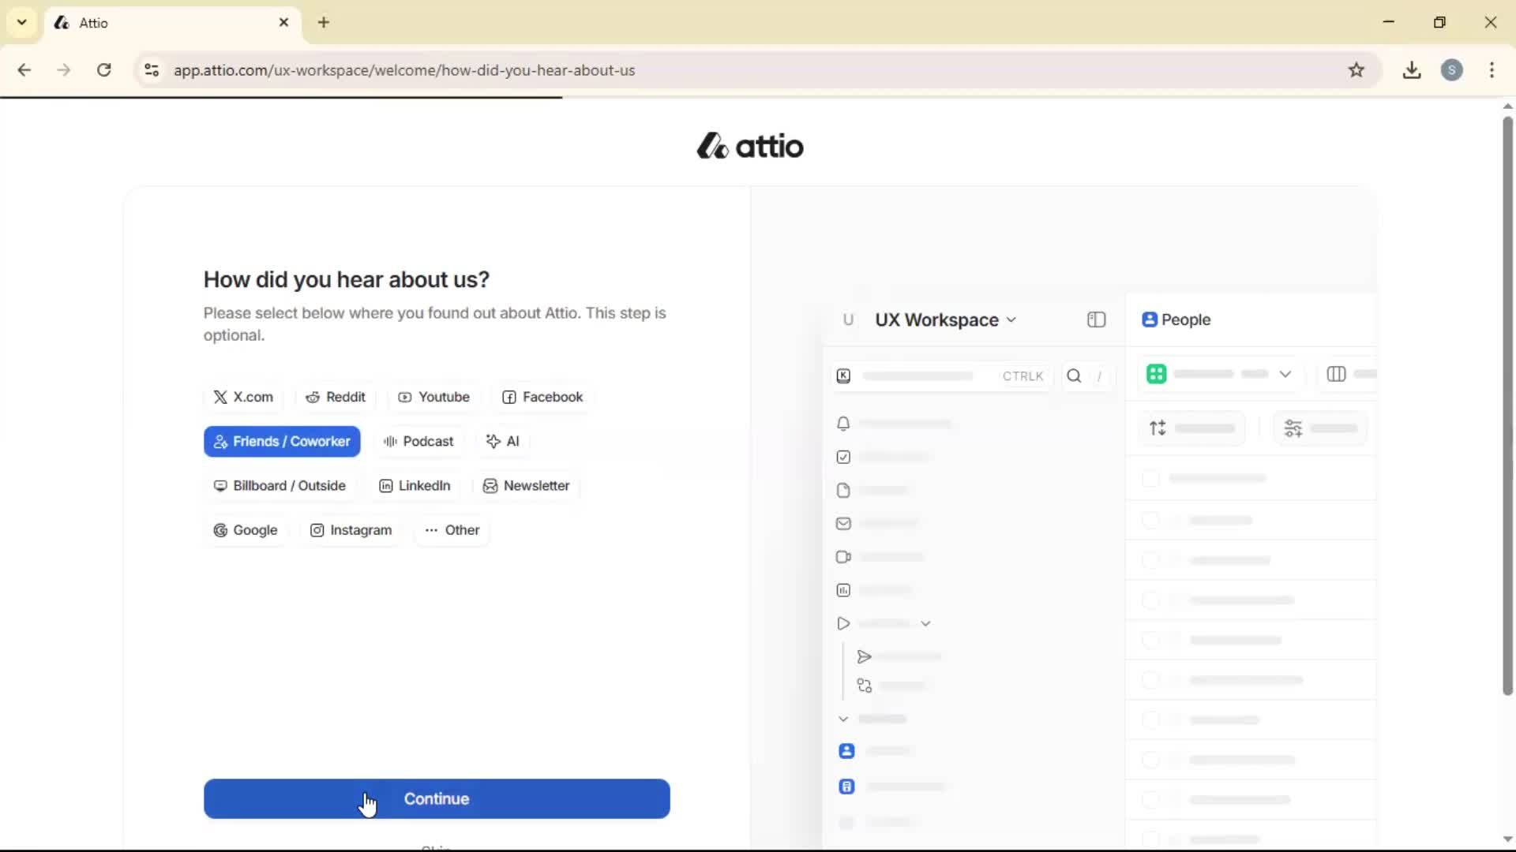Viewport: 1516px width, 852px height.
Task: Deselect the Friends / Coworker option
Action: coord(282,442)
